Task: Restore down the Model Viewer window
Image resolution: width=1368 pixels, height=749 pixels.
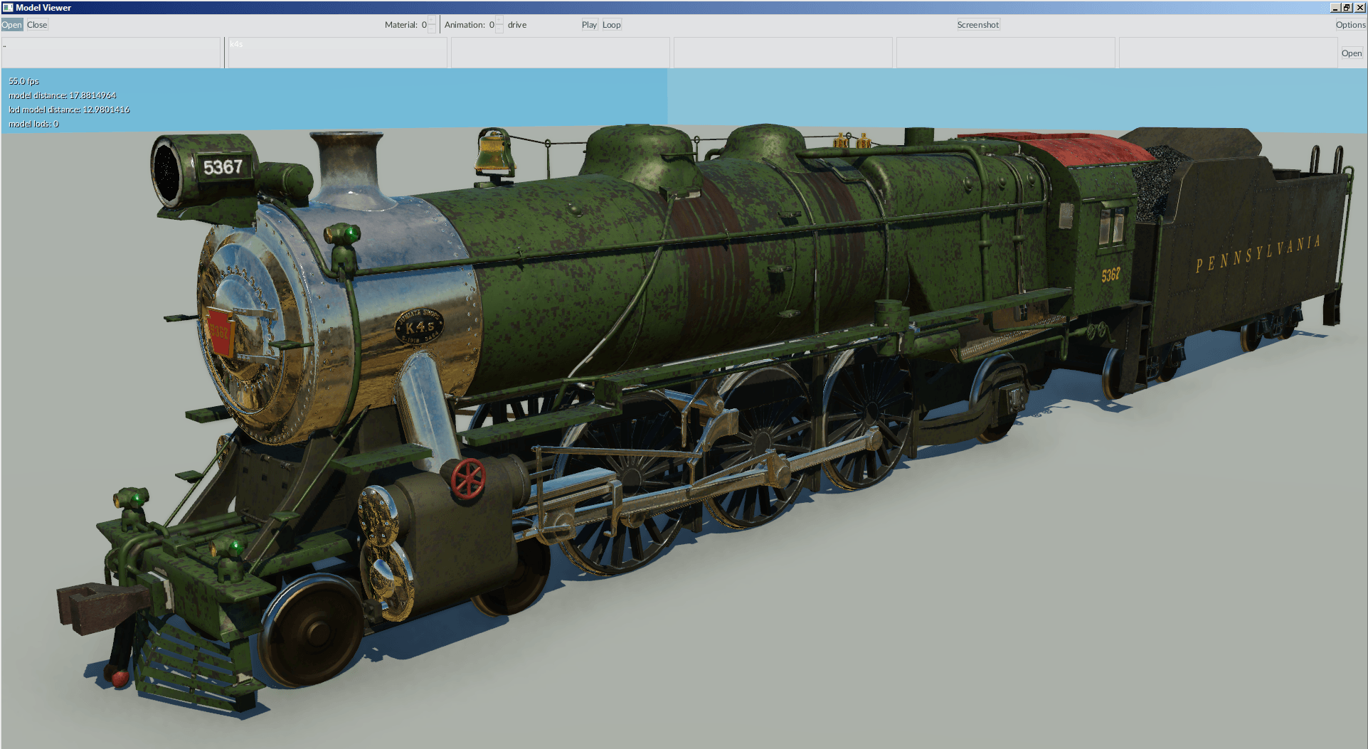Action: (1347, 8)
